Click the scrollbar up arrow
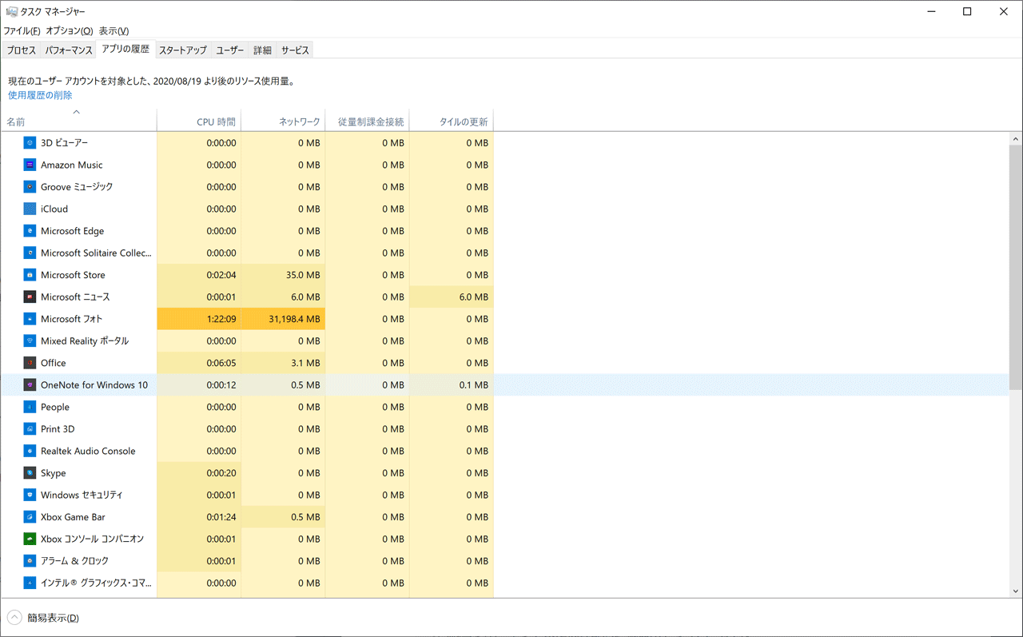Viewport: 1023px width, 637px height. pyautogui.click(x=1016, y=139)
